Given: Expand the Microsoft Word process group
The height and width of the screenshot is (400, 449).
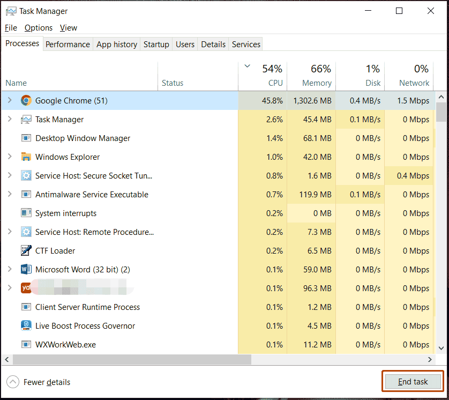Looking at the screenshot, I should coord(10,269).
